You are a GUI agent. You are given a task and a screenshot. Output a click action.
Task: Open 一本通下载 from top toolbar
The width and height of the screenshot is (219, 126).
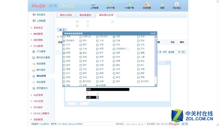pyautogui.click(x=129, y=5)
